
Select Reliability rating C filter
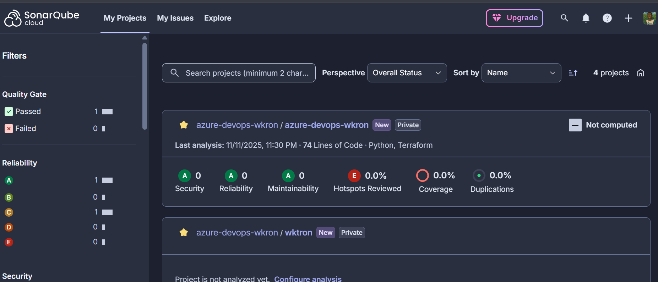tap(9, 212)
